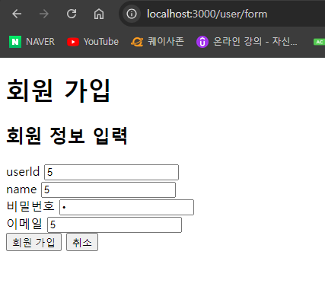Submit with the 회원 가입 button
The image size is (325, 296).
(x=33, y=243)
